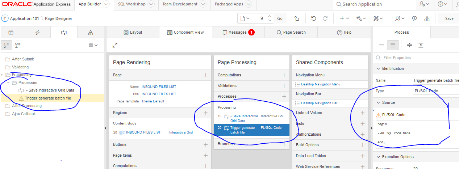Switch to the Layout tab
Screen dimensions: 459x169
(133, 33)
